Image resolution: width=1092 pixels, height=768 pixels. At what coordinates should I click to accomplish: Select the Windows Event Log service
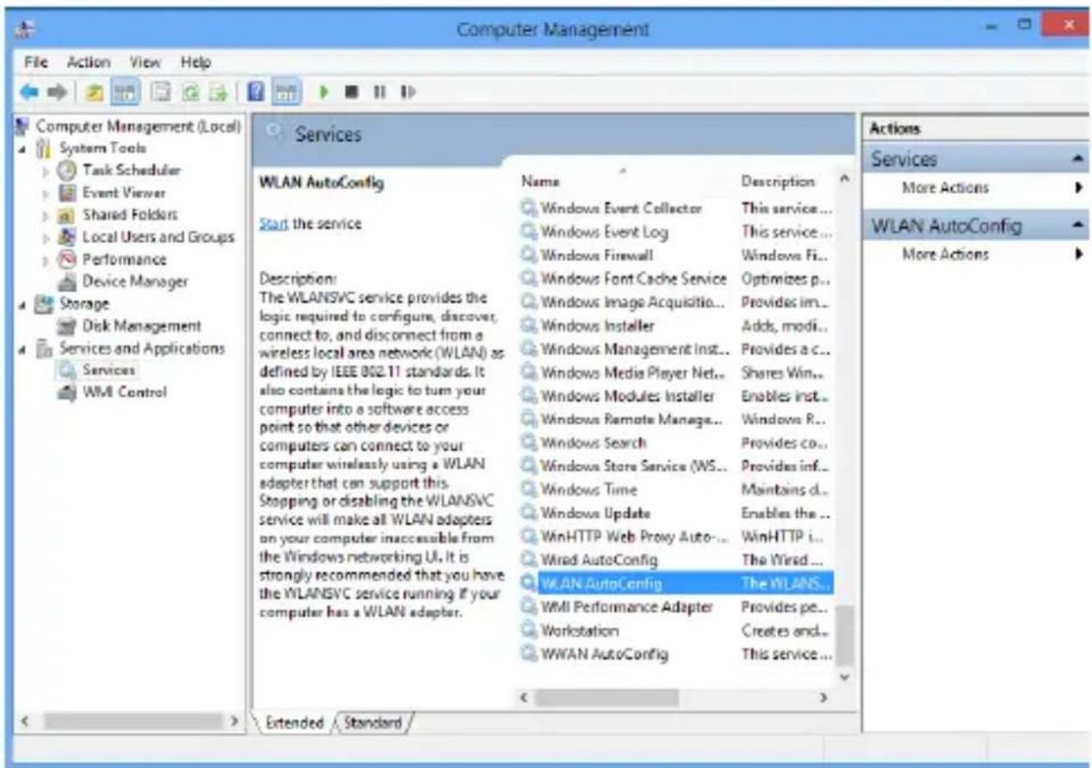604,231
